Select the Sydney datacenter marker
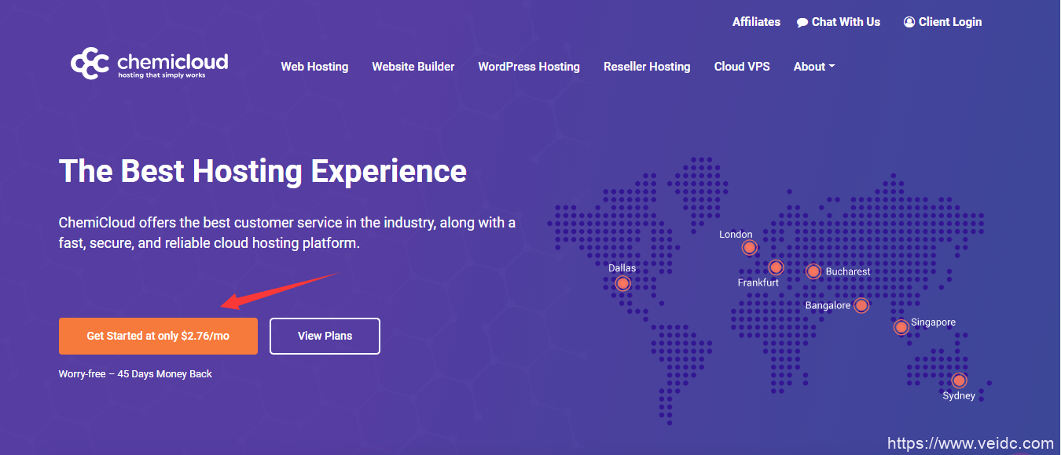 (959, 381)
